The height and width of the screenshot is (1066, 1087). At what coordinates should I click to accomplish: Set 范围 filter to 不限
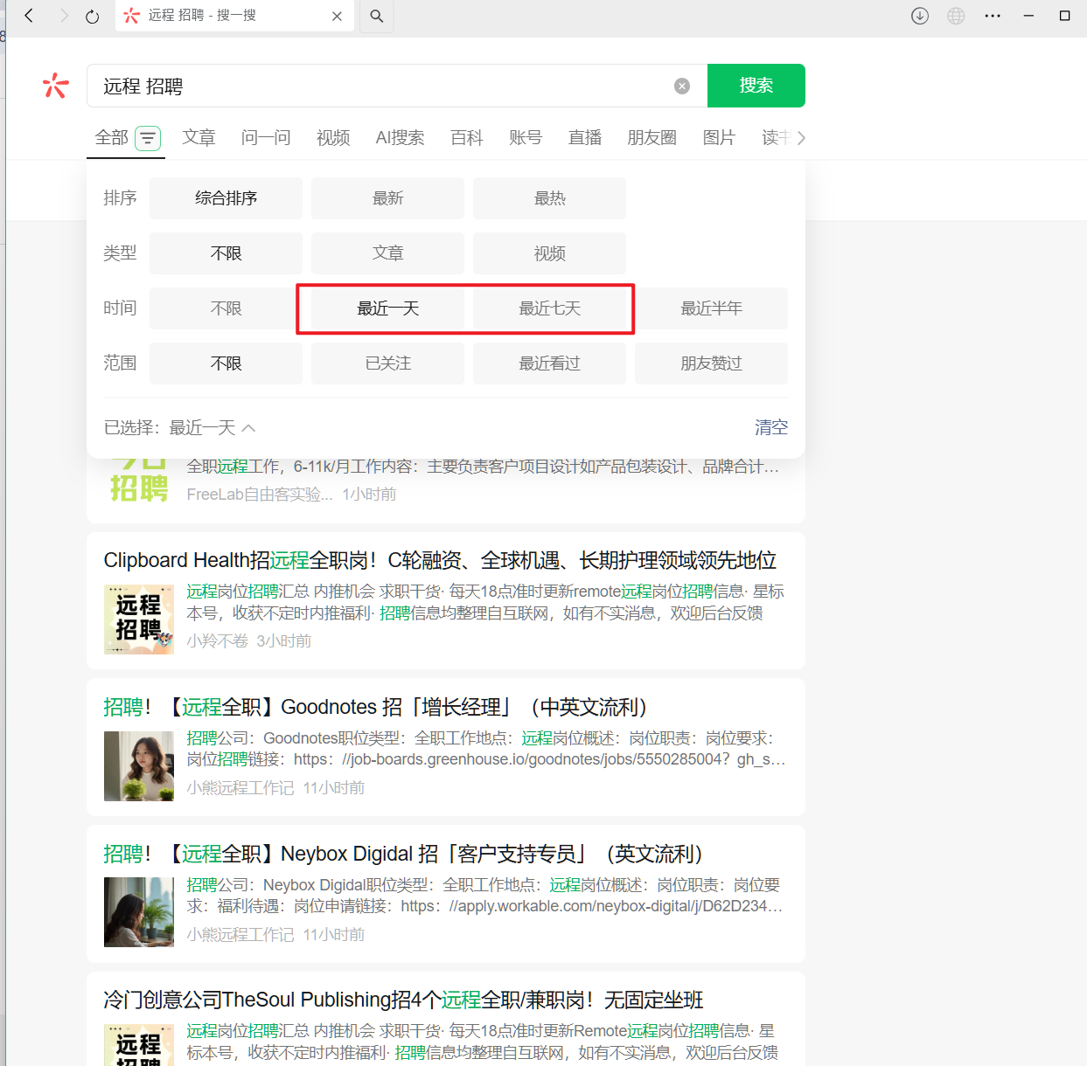(226, 363)
